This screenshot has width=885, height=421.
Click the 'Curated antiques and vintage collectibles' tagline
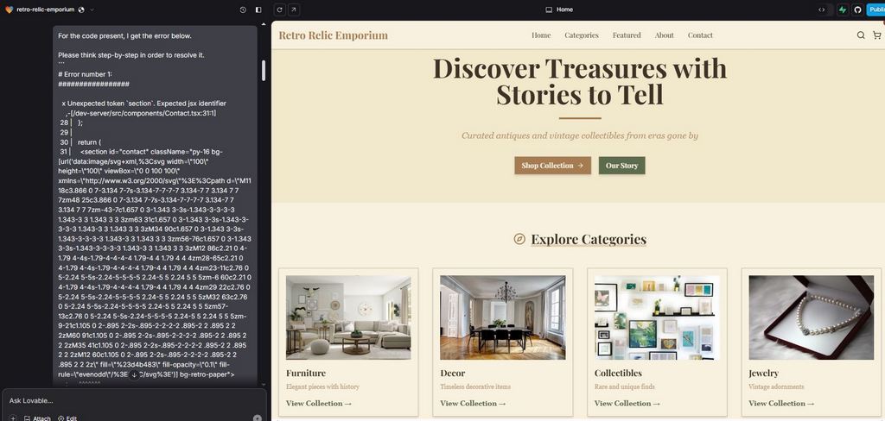(580, 135)
